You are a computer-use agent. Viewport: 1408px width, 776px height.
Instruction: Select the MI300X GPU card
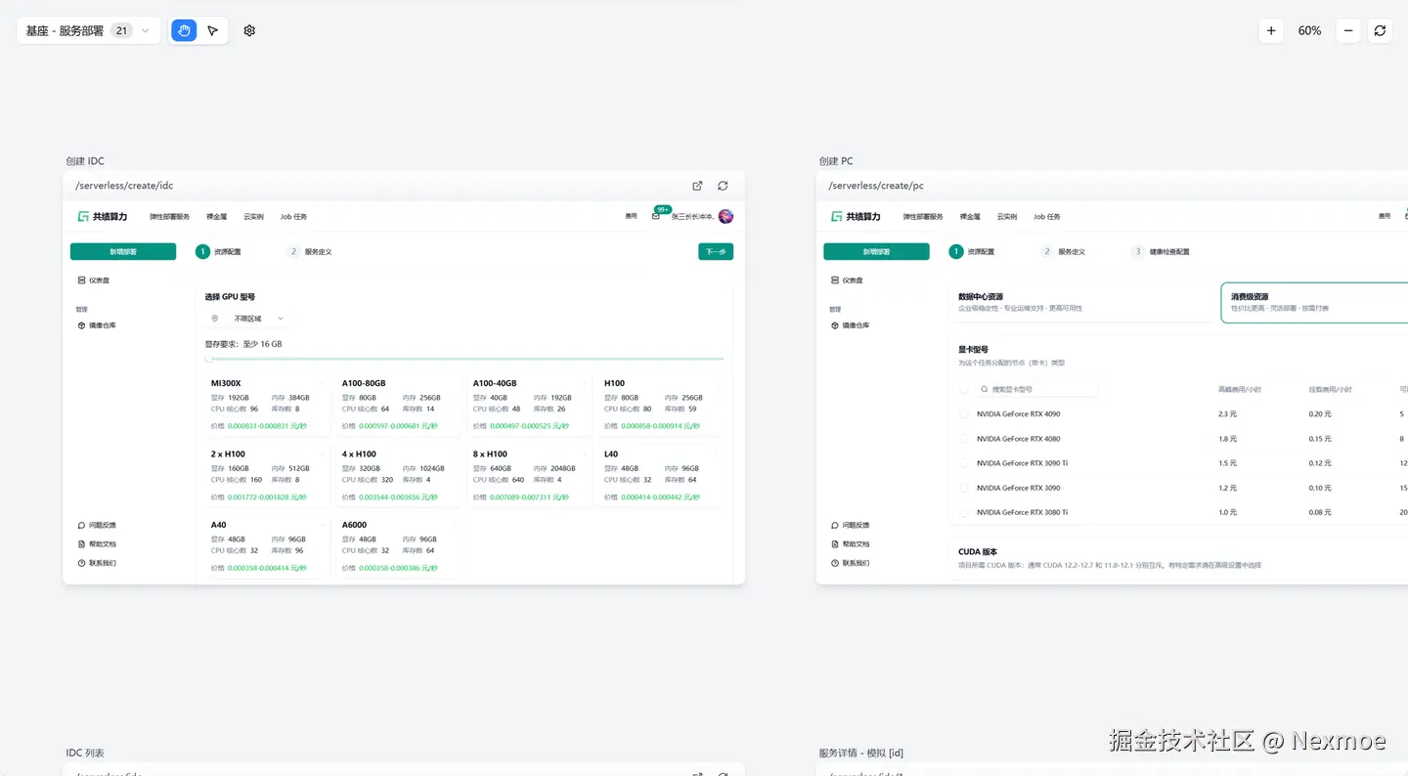pos(267,405)
